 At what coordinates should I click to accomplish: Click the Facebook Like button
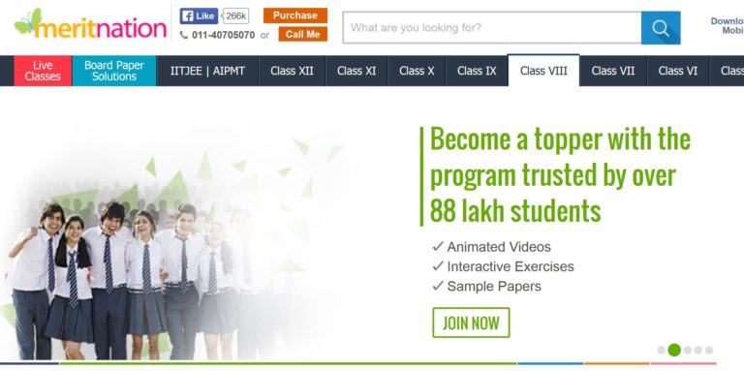(199, 15)
